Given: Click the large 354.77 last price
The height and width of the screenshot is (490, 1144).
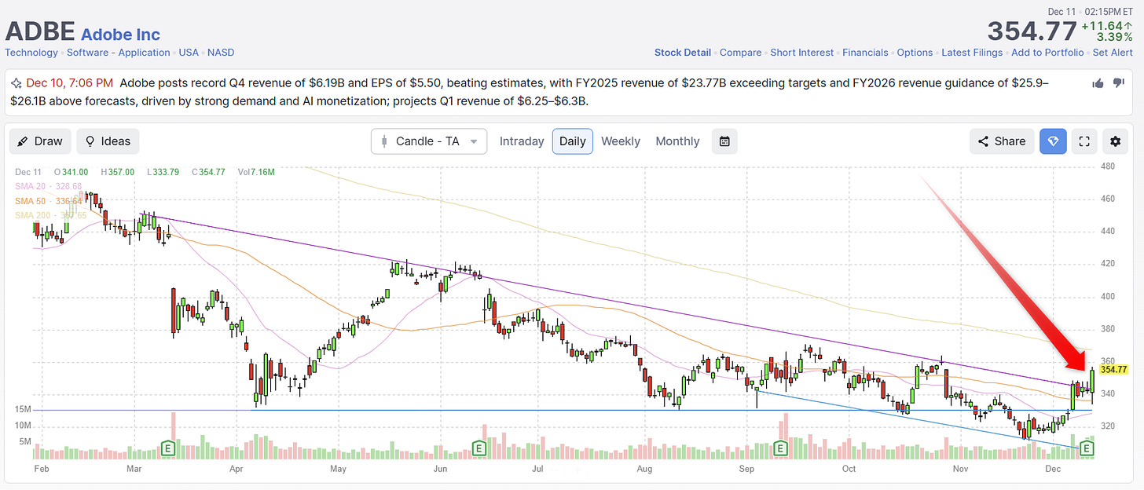Looking at the screenshot, I should click(1032, 31).
